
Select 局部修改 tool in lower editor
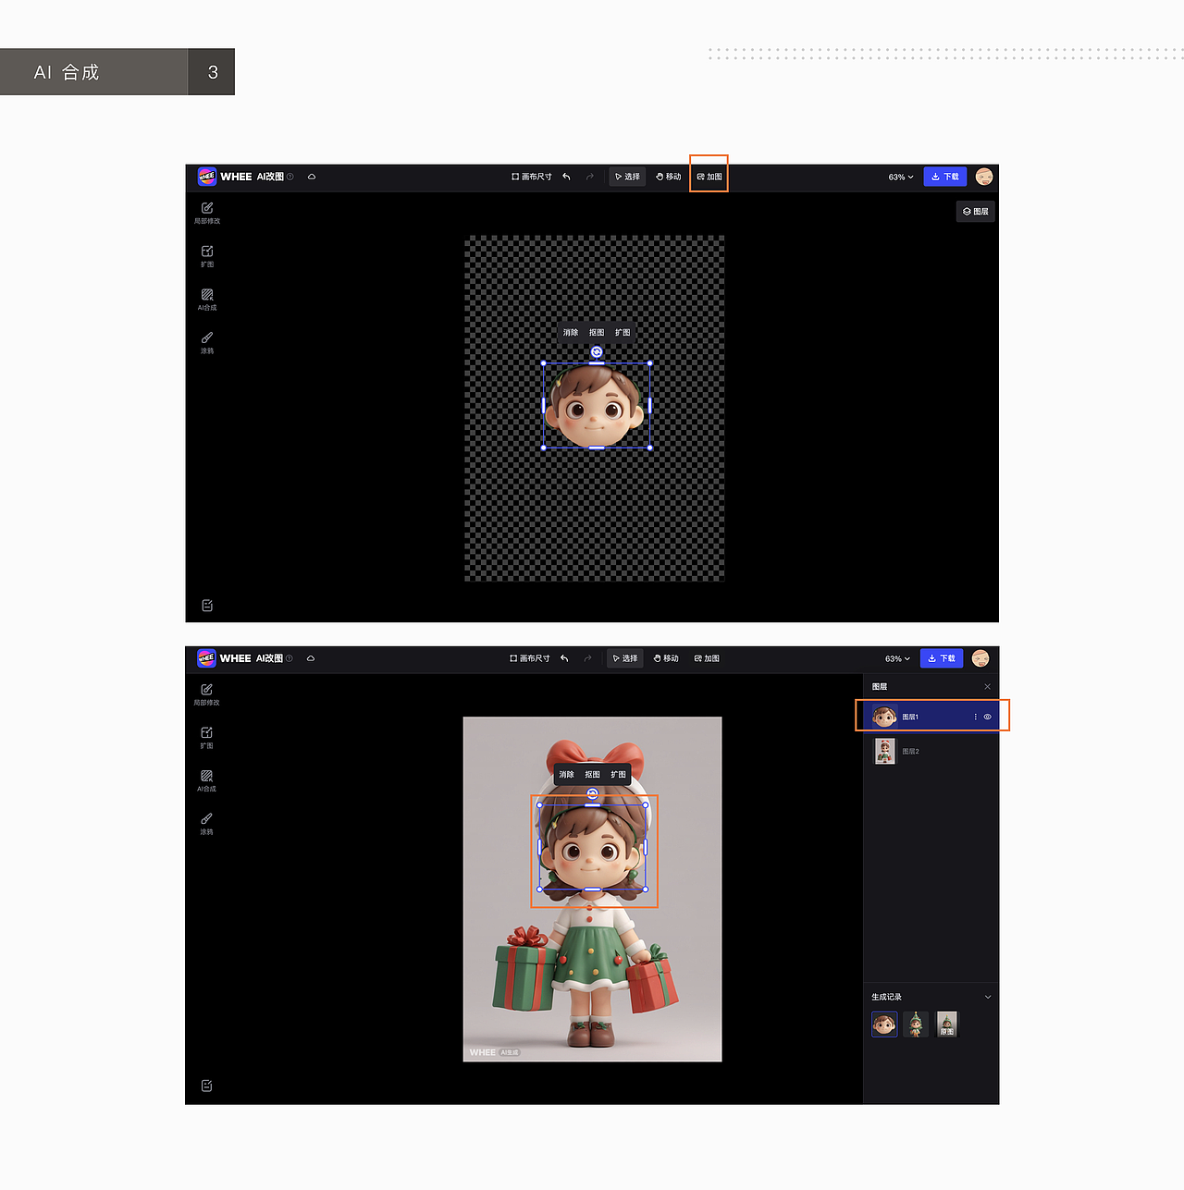pos(206,694)
